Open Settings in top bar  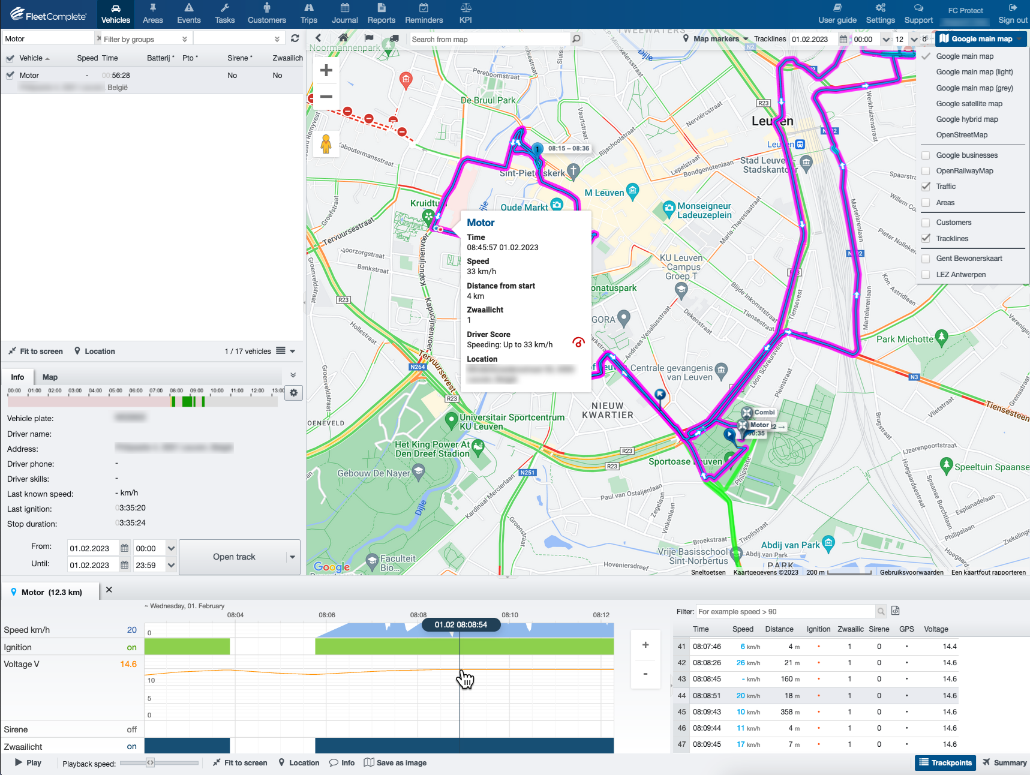coord(880,14)
